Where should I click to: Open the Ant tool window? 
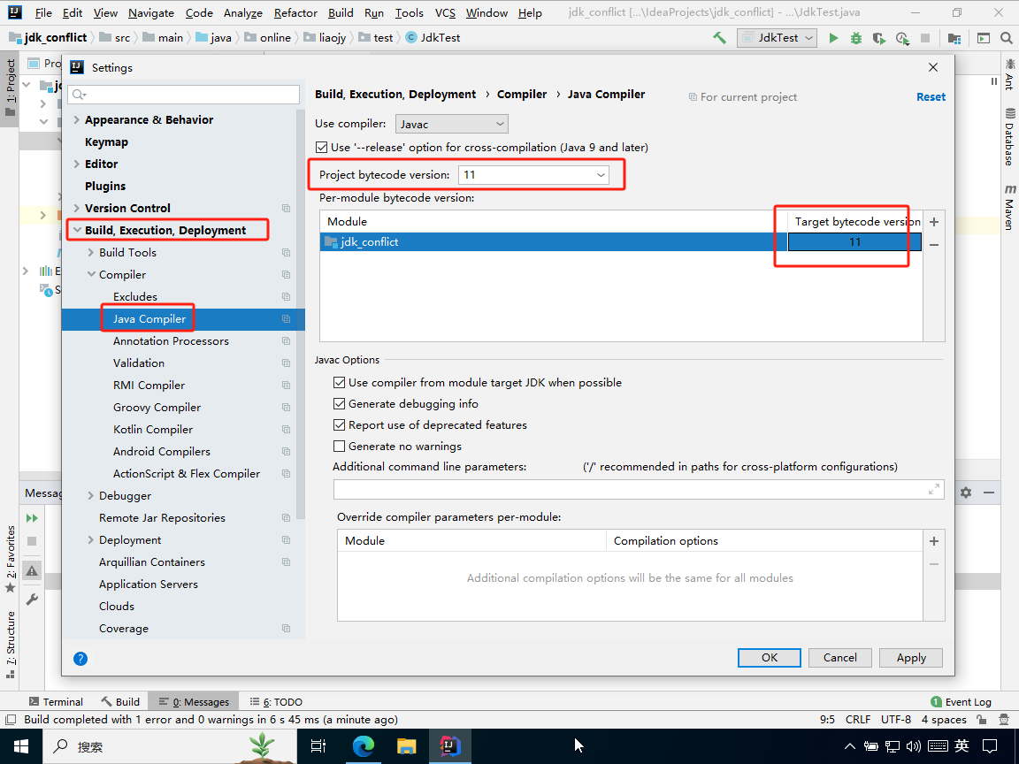(1009, 74)
